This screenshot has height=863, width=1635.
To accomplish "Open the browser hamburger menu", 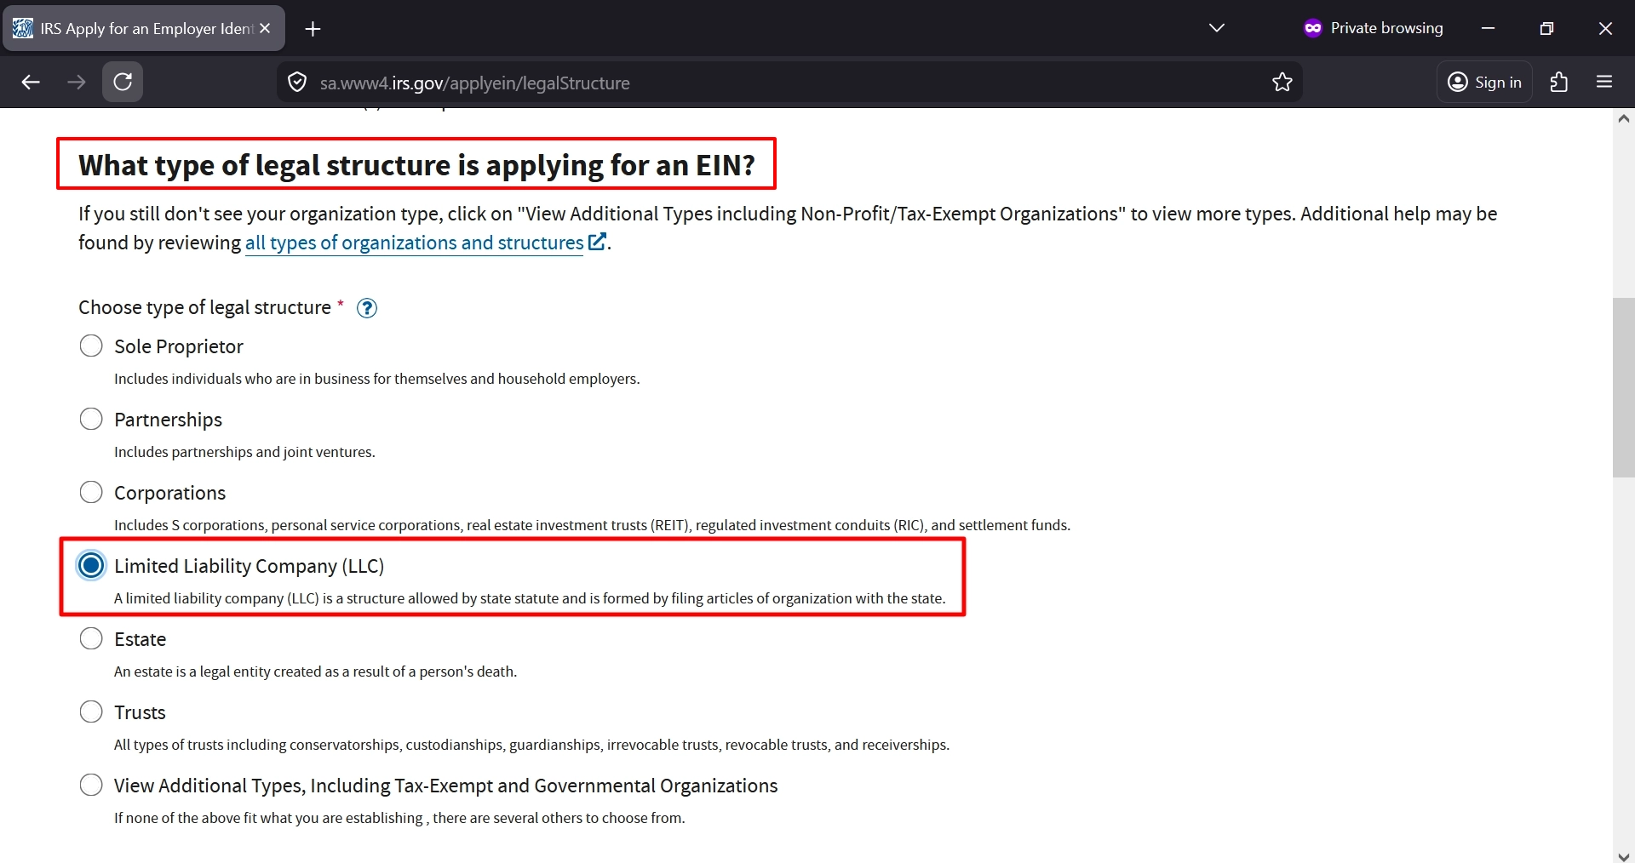I will point(1604,83).
